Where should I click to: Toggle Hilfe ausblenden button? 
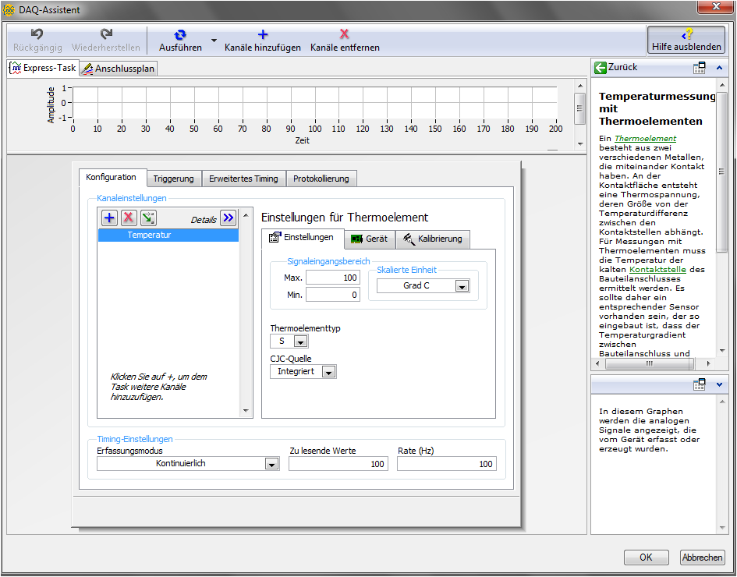point(686,40)
